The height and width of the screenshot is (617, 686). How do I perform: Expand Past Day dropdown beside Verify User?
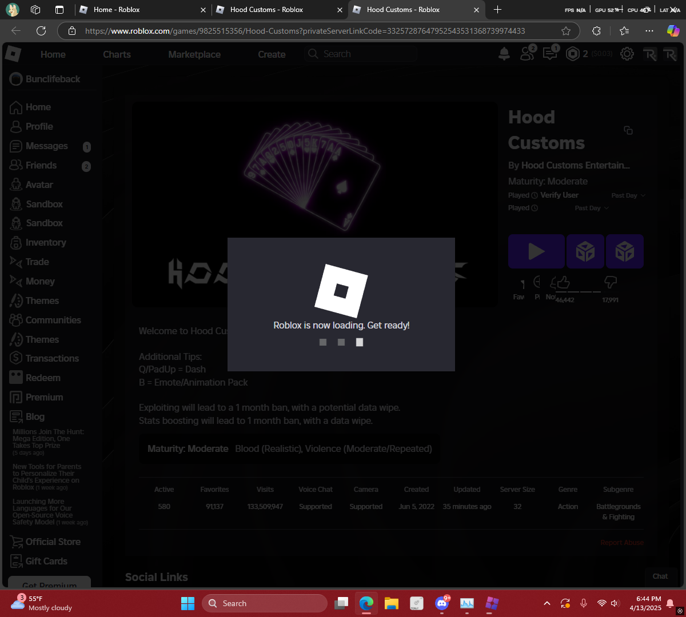pos(628,195)
